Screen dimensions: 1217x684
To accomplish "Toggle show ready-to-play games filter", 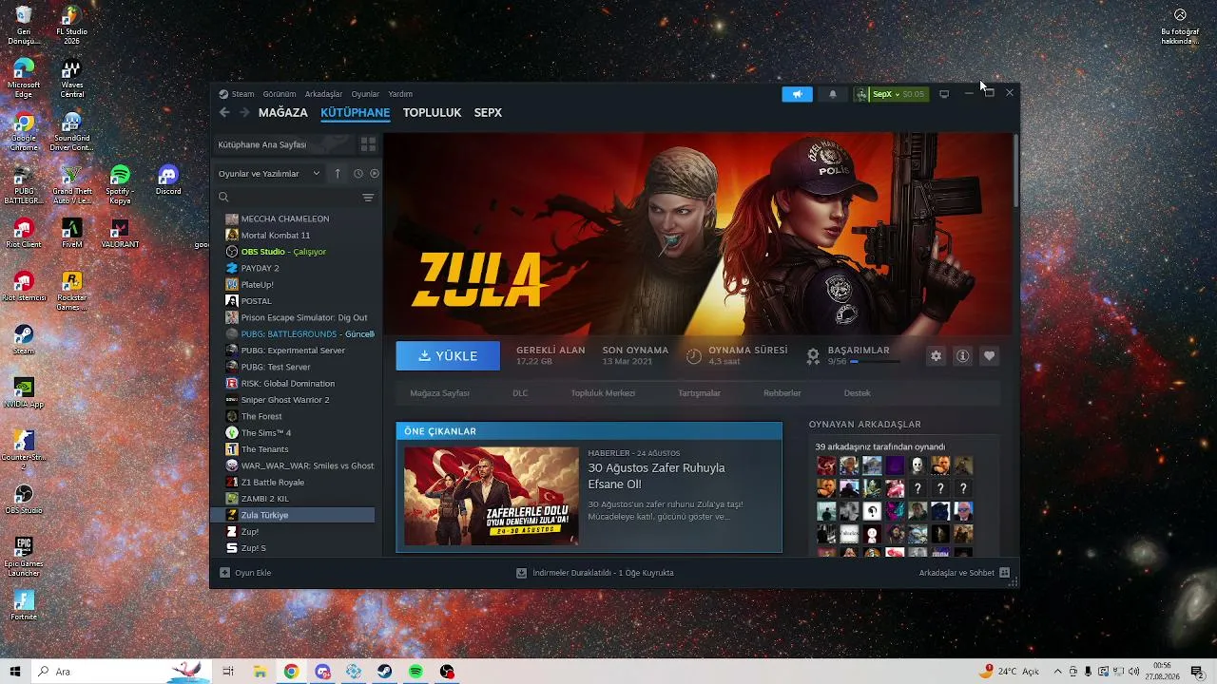I will [x=375, y=174].
